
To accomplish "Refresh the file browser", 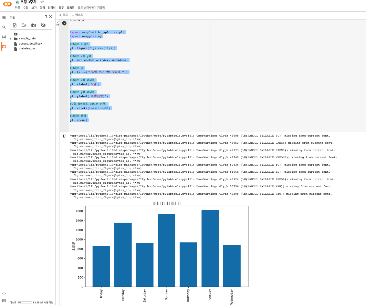I will [x=24, y=25].
